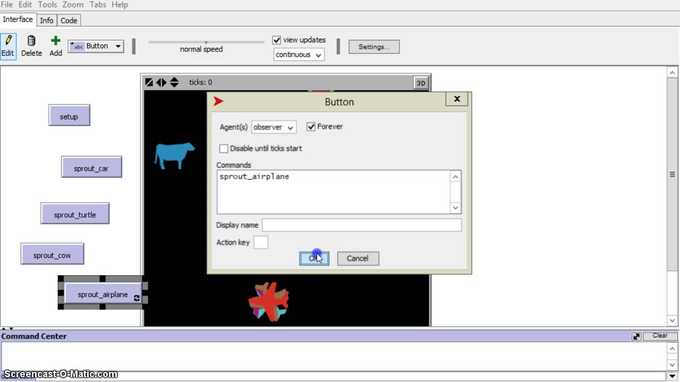The image size is (680, 382).
Task: Click the blue cow agent in view
Action: click(174, 155)
